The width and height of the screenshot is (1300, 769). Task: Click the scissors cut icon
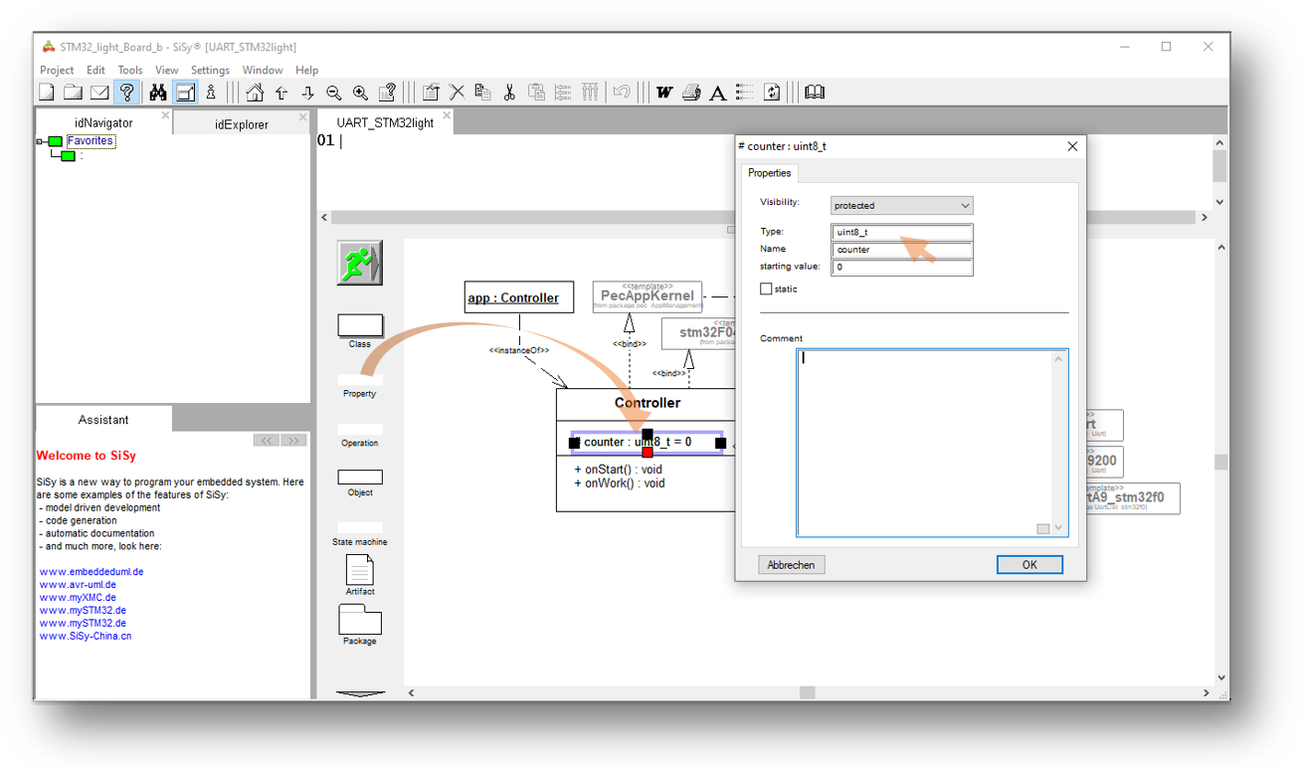click(509, 93)
